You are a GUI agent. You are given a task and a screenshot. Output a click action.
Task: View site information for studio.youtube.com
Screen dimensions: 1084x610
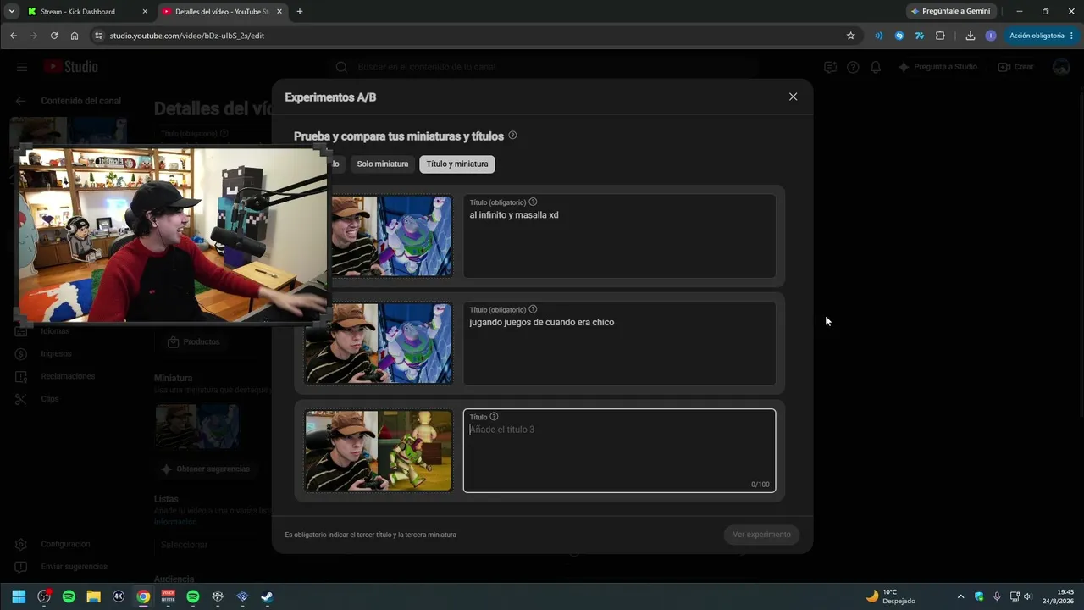98,36
